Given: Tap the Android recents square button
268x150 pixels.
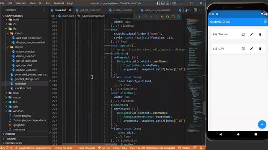Looking at the screenshot, I should click(x=256, y=134).
